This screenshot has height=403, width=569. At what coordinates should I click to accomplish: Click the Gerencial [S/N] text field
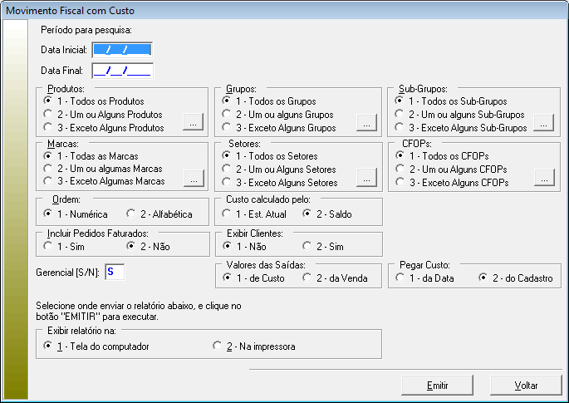tap(115, 272)
